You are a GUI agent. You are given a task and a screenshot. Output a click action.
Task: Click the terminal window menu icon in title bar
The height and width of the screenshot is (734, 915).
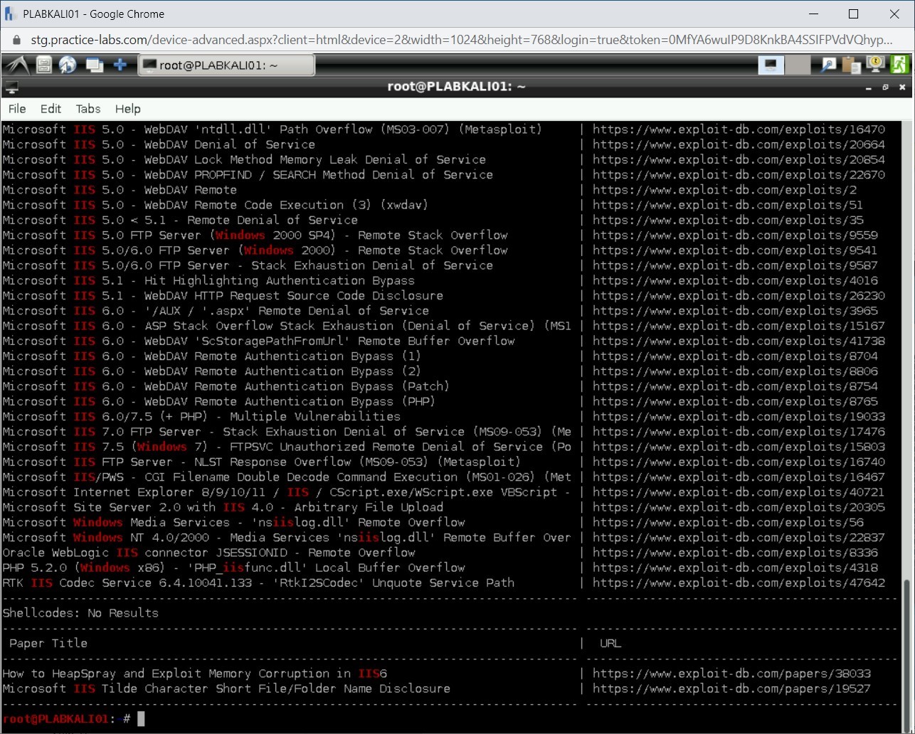tap(11, 87)
